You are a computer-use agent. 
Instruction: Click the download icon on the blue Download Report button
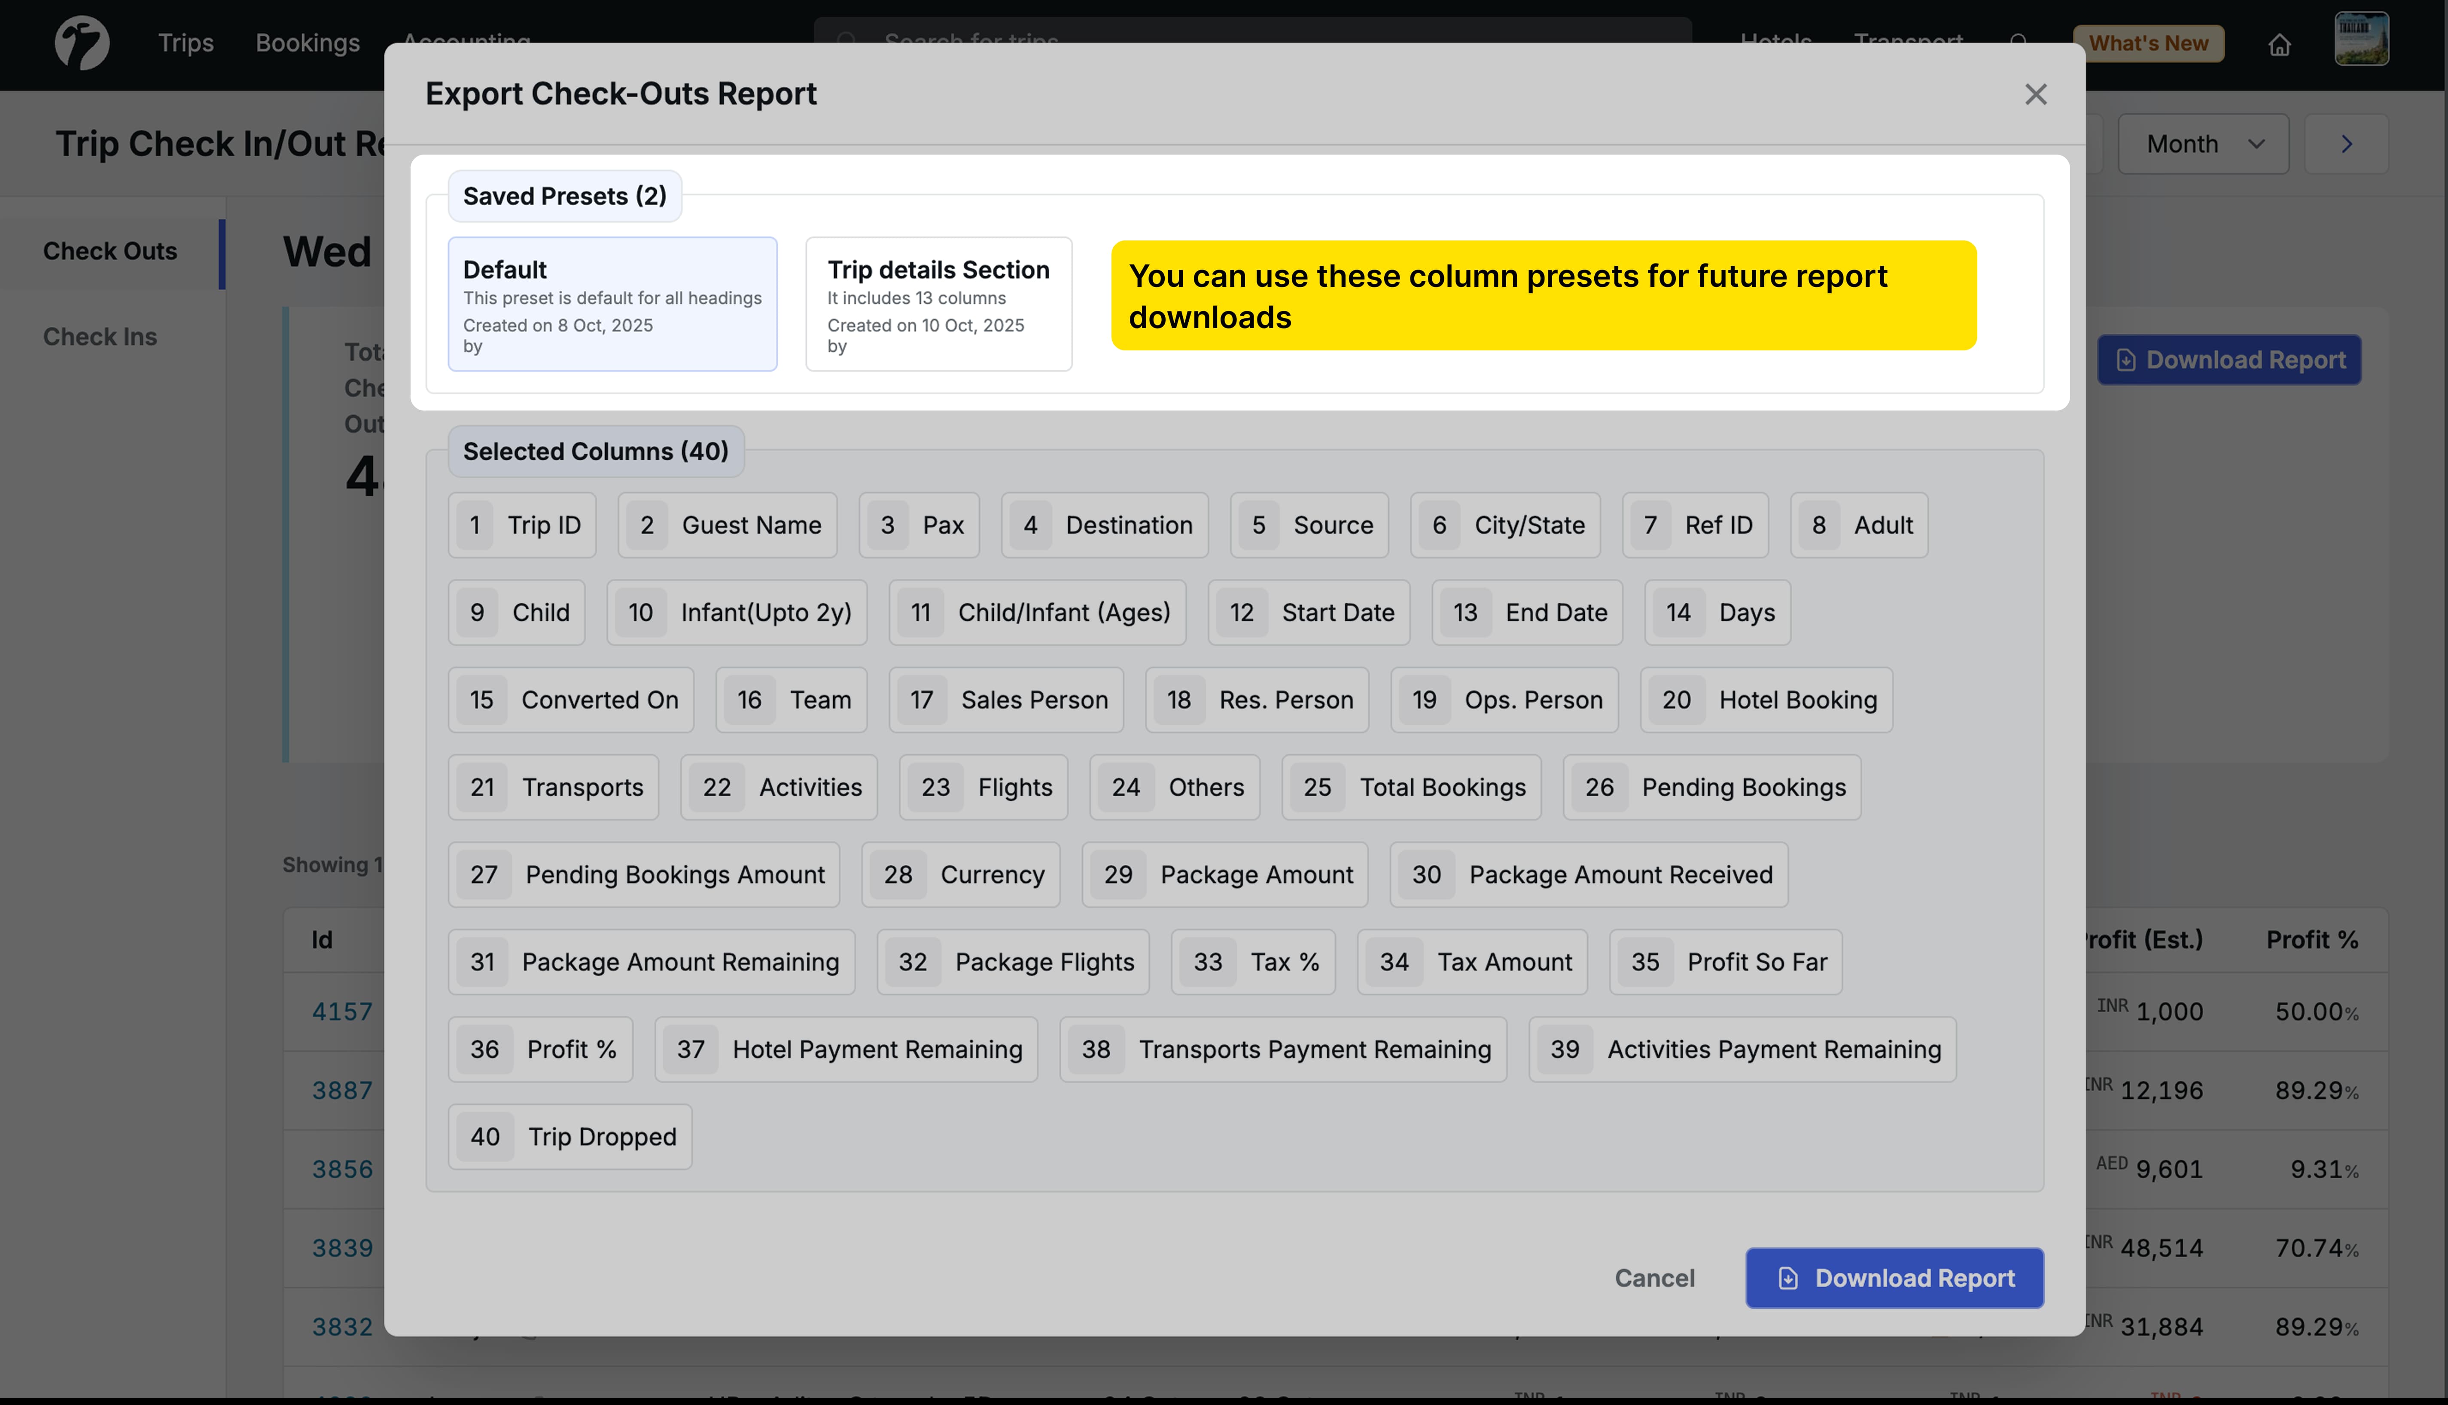2127,359
